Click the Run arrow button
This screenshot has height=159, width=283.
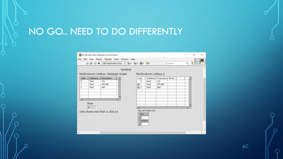87,63
